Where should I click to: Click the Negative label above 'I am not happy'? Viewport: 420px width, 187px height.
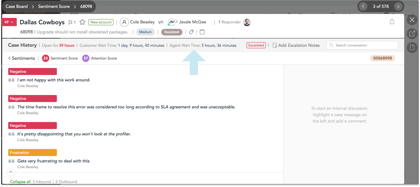(33, 72)
